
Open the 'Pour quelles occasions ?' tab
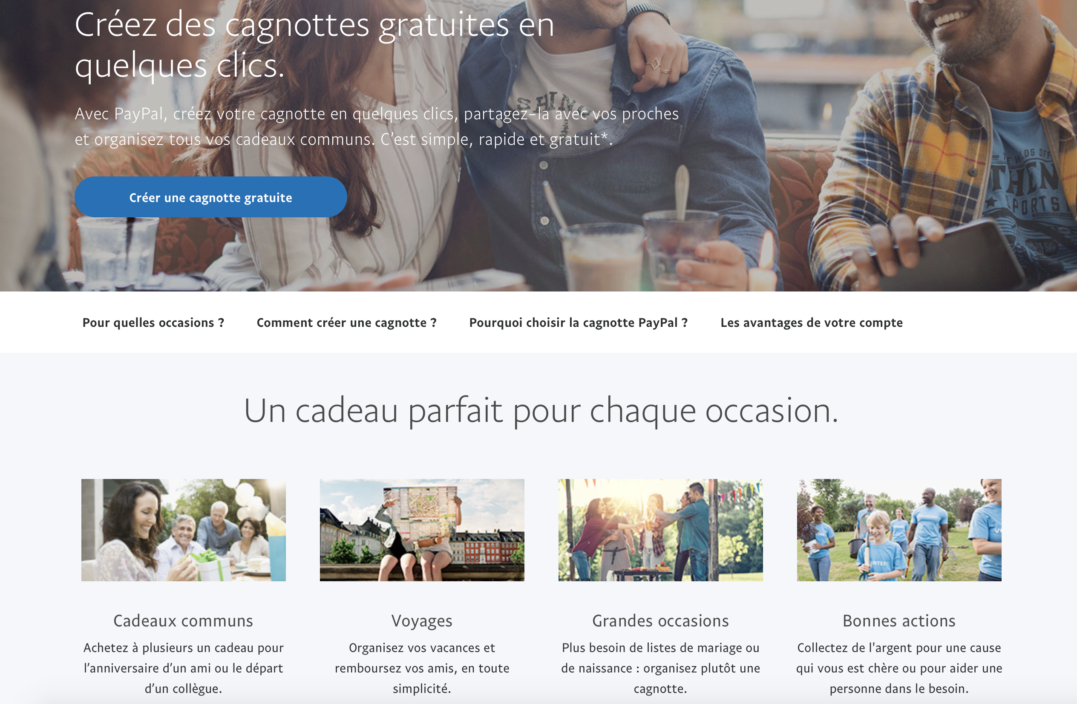tap(153, 322)
